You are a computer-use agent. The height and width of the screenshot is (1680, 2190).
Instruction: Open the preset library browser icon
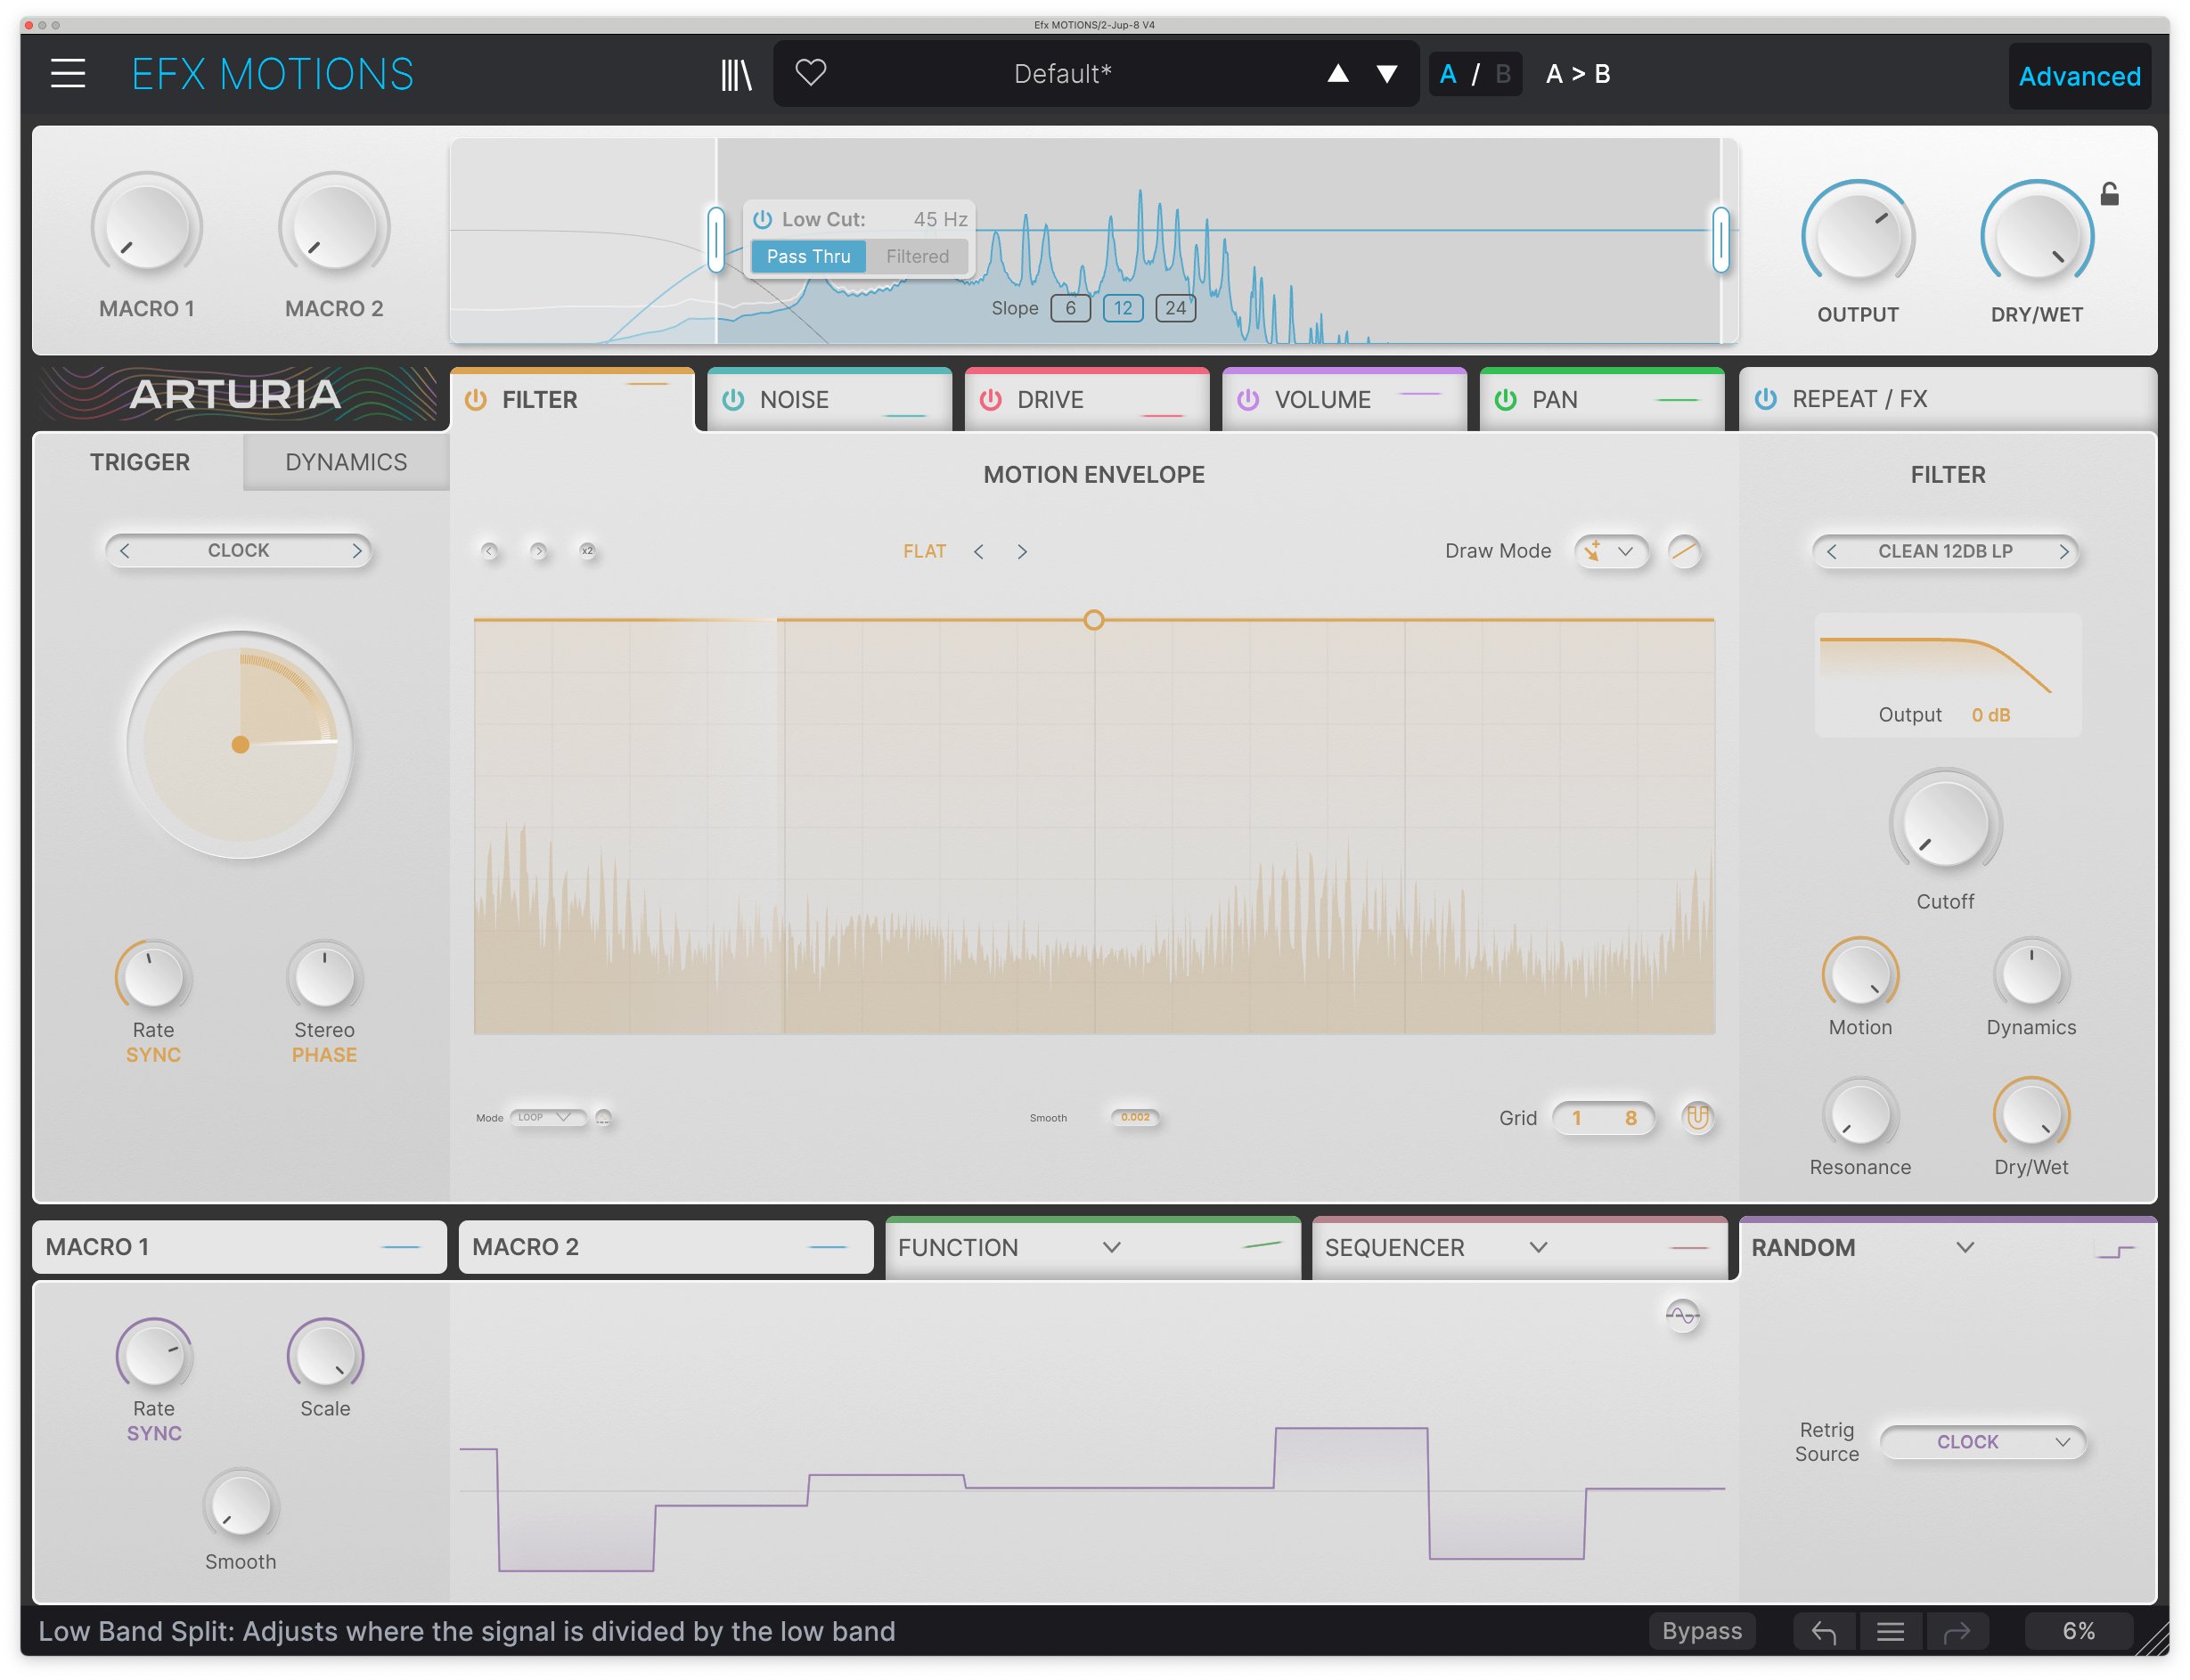[737, 73]
